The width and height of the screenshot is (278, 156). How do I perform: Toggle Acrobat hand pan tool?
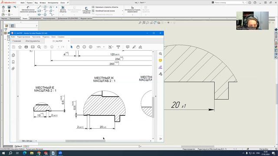[x=78, y=47]
